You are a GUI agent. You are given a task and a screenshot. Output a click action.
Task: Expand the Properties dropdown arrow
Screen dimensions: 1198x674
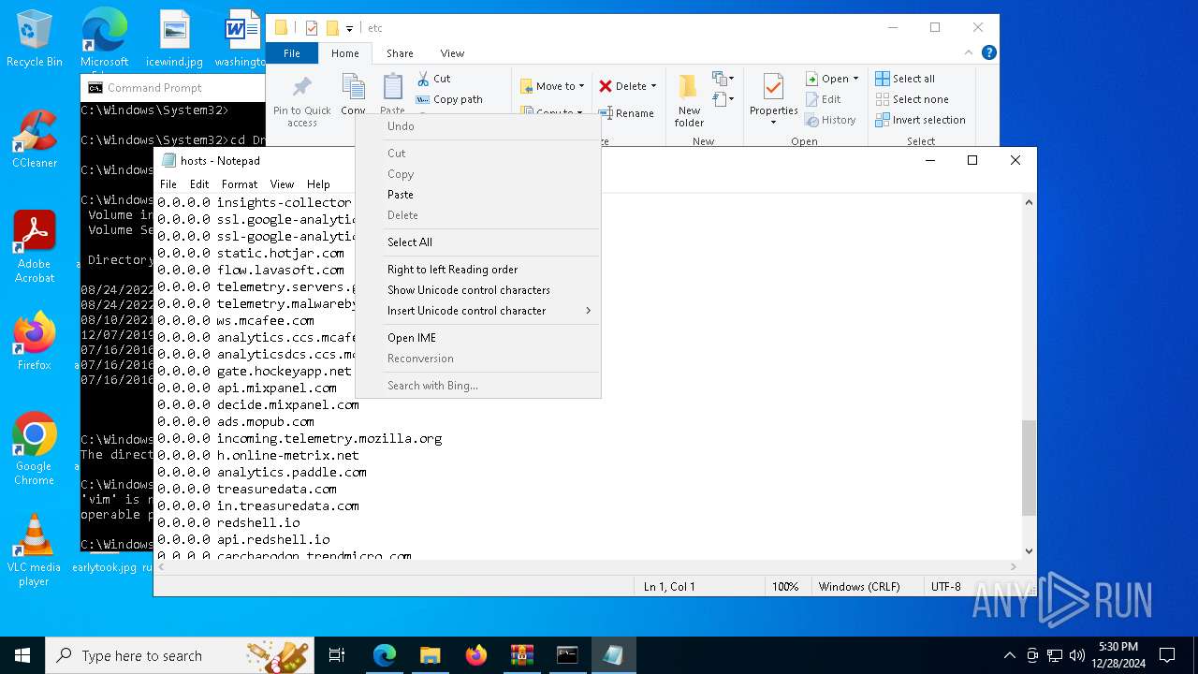[x=773, y=122]
